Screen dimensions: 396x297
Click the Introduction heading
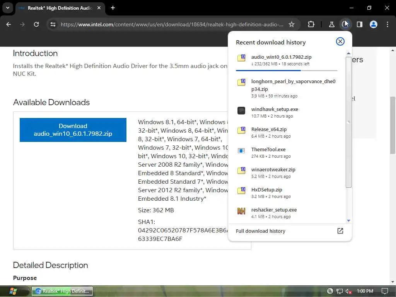point(35,53)
